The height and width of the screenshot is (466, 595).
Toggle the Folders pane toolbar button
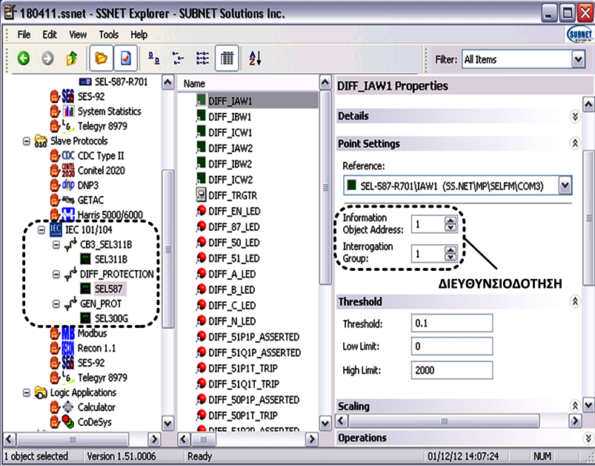click(x=101, y=58)
